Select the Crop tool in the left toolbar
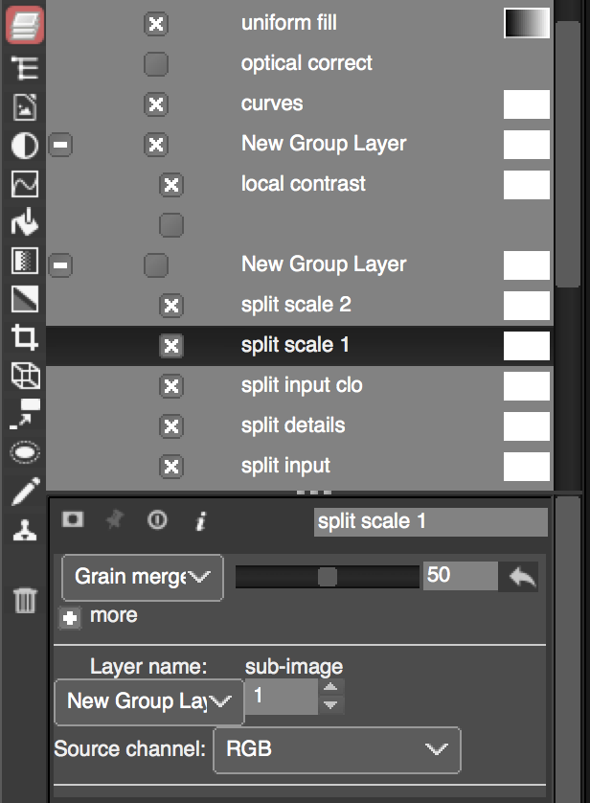Viewport: 590px width, 803px height. (x=24, y=338)
